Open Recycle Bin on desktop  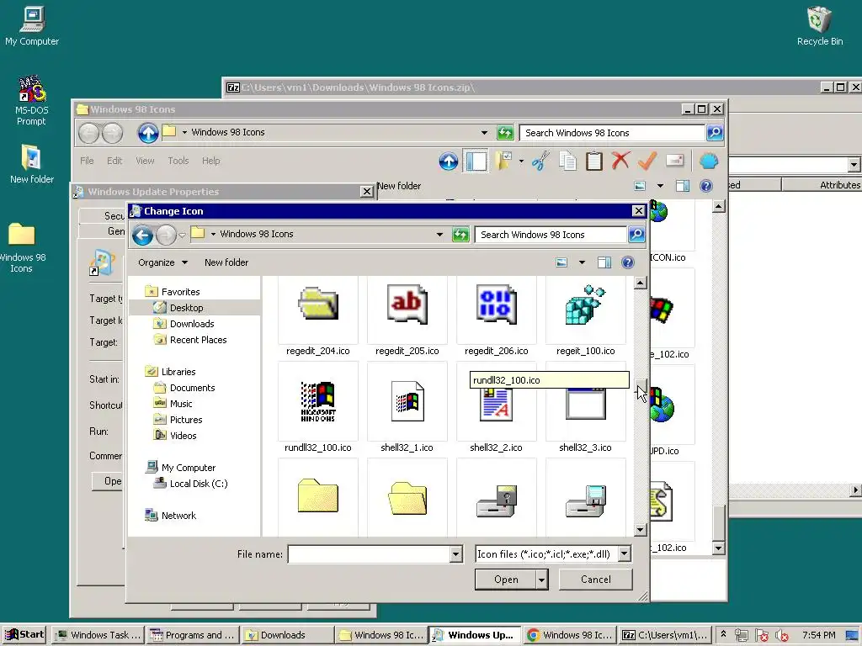point(820,26)
